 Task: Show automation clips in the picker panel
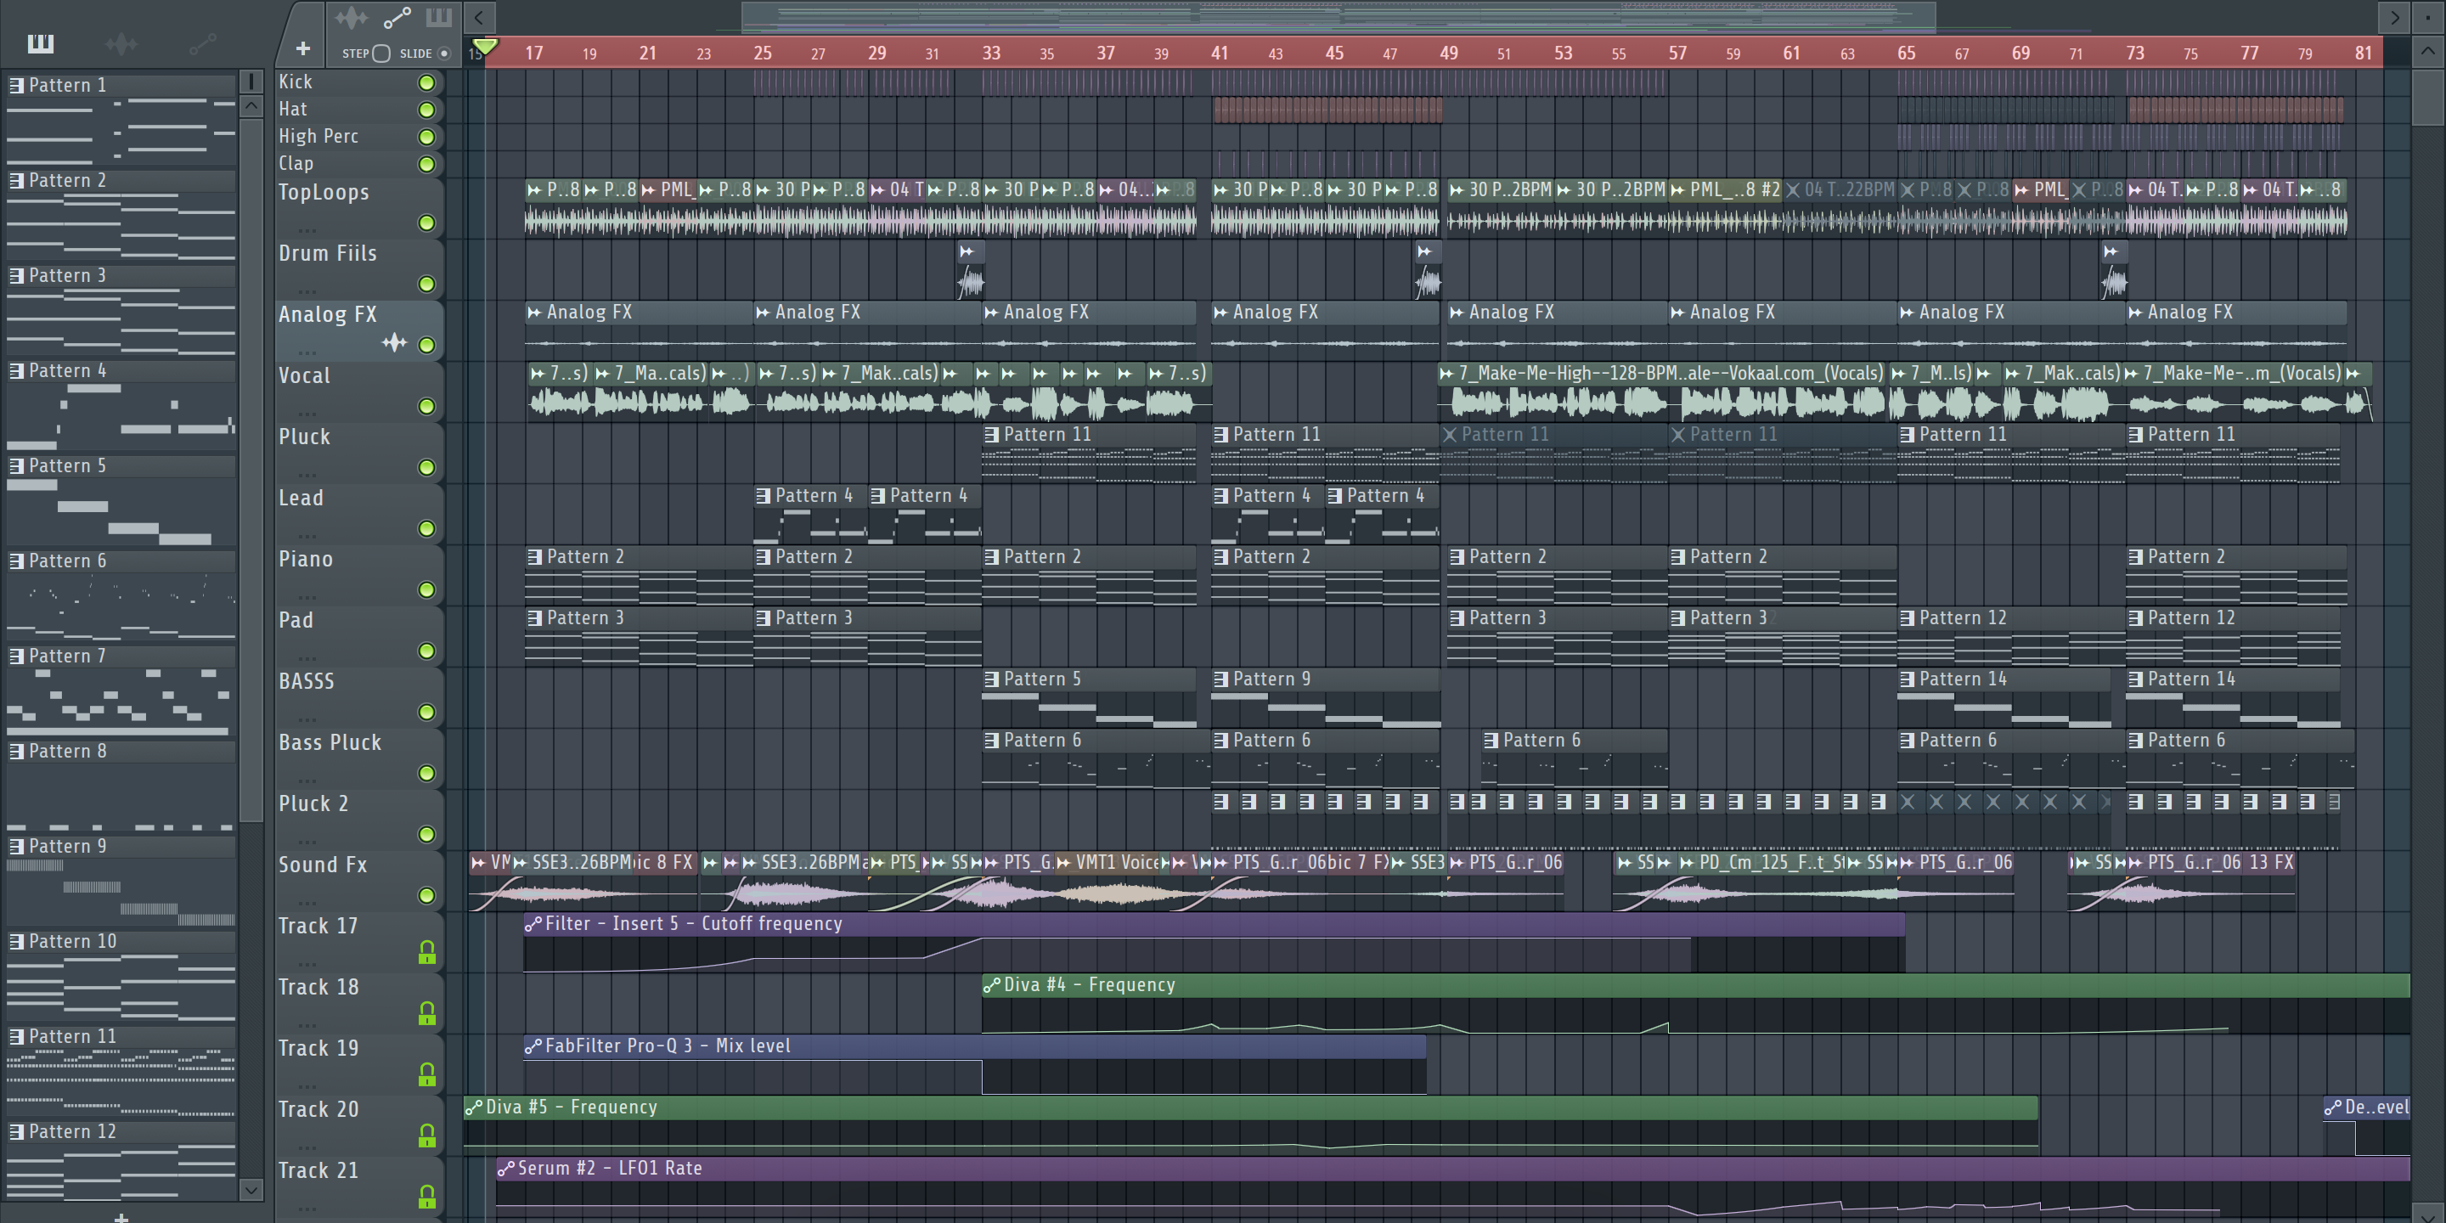coord(202,42)
